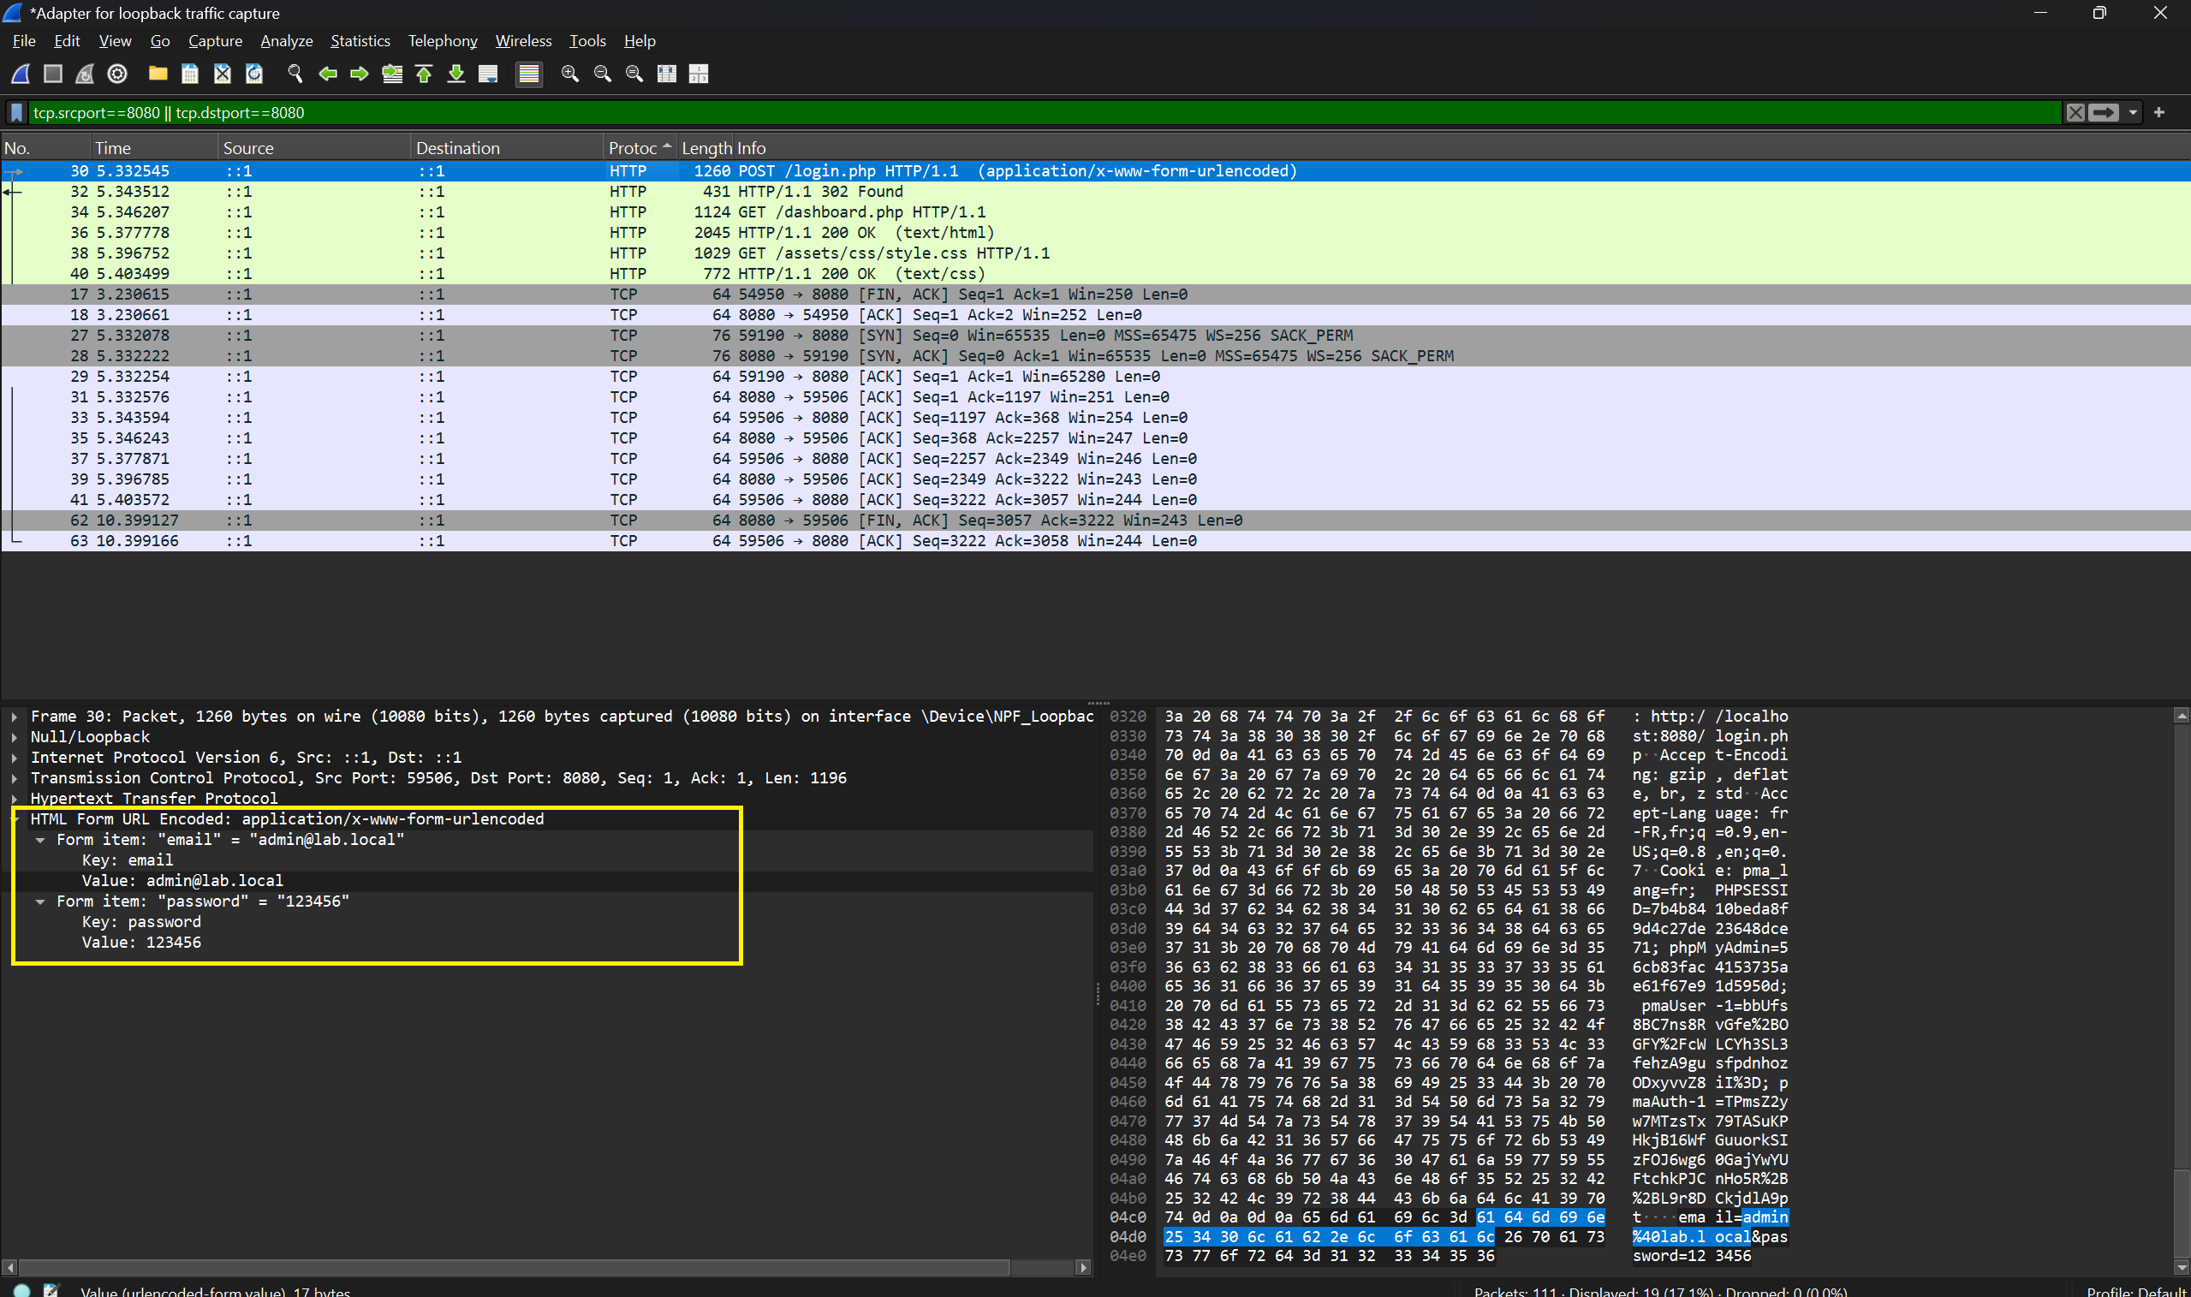Stop the running packet capture
The height and width of the screenshot is (1297, 2191).
pyautogui.click(x=53, y=74)
